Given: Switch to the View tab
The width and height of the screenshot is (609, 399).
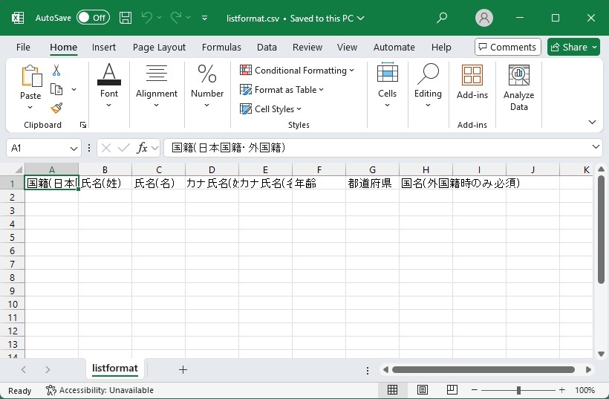Looking at the screenshot, I should click(347, 48).
